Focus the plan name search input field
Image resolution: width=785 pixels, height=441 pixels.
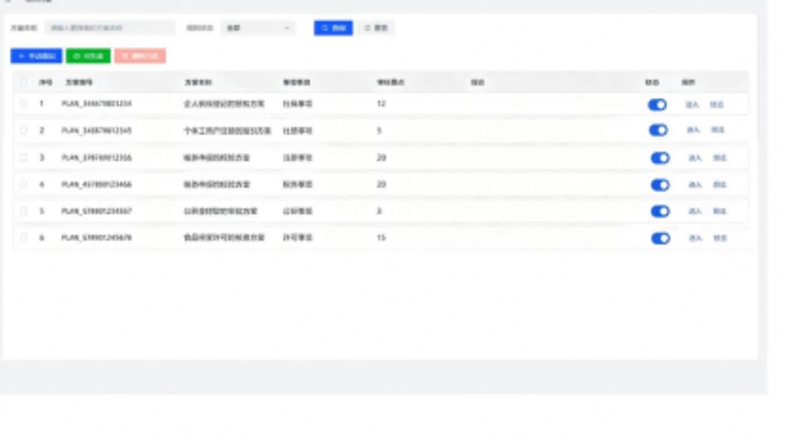pos(110,28)
